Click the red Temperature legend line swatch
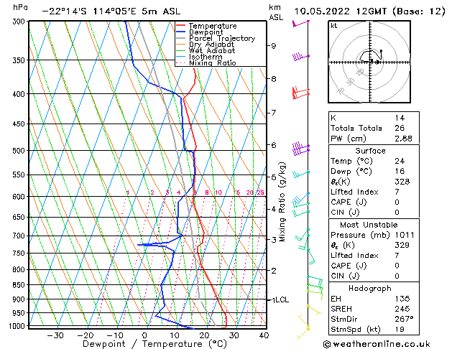This screenshot has height=349, width=452. pyautogui.click(x=181, y=26)
